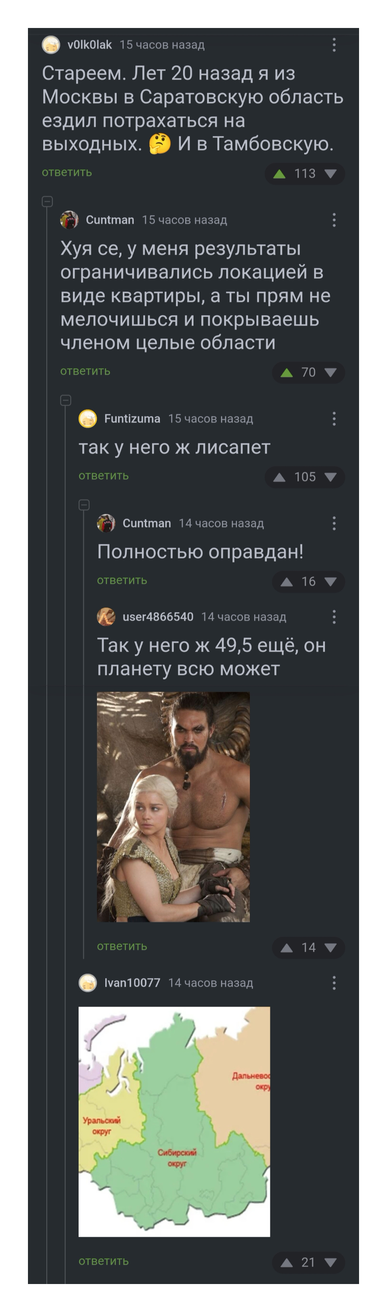Viewport: 387px width, 1312px height.
Task: Reply to Funtizuma's 'лисапет' comment
Action: pyautogui.click(x=103, y=476)
